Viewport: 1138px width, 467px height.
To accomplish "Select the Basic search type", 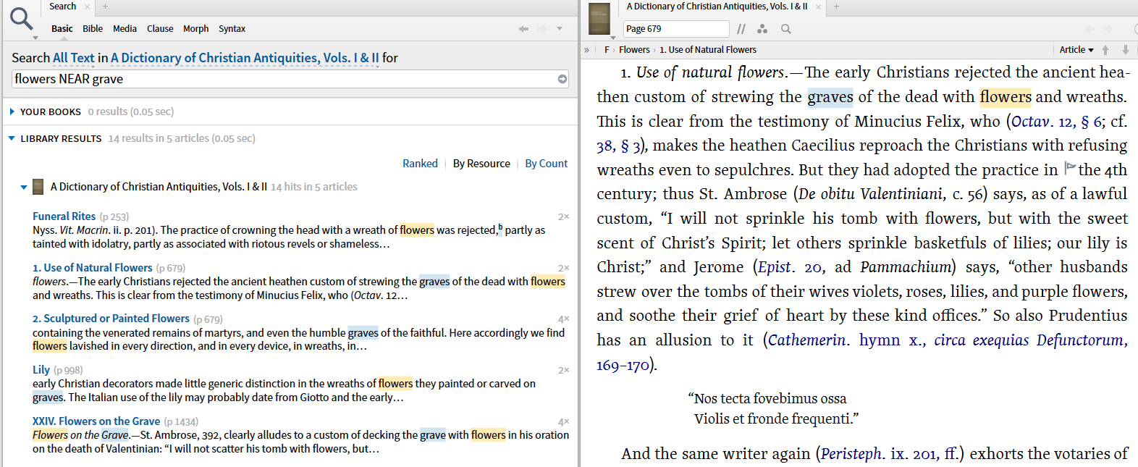I will pos(62,29).
